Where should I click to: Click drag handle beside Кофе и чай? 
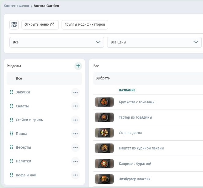coord(12,175)
